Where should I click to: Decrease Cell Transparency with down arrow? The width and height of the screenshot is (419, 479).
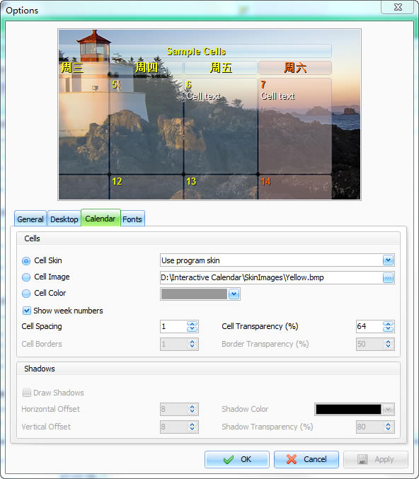point(388,329)
